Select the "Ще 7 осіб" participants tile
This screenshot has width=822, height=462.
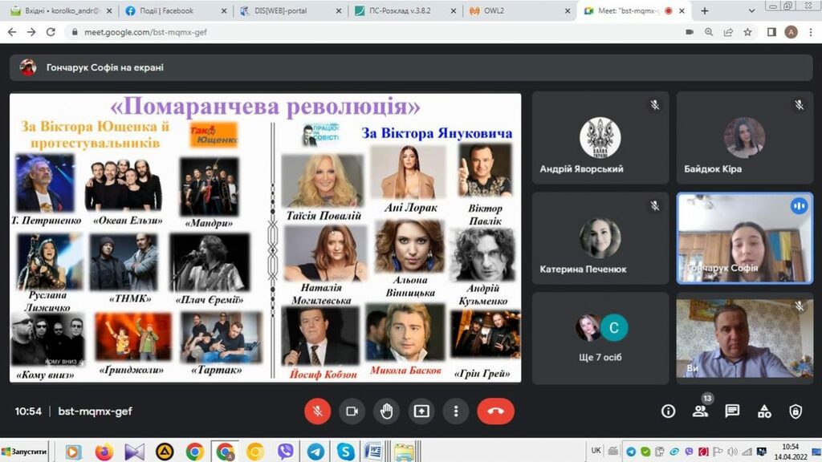pos(600,338)
